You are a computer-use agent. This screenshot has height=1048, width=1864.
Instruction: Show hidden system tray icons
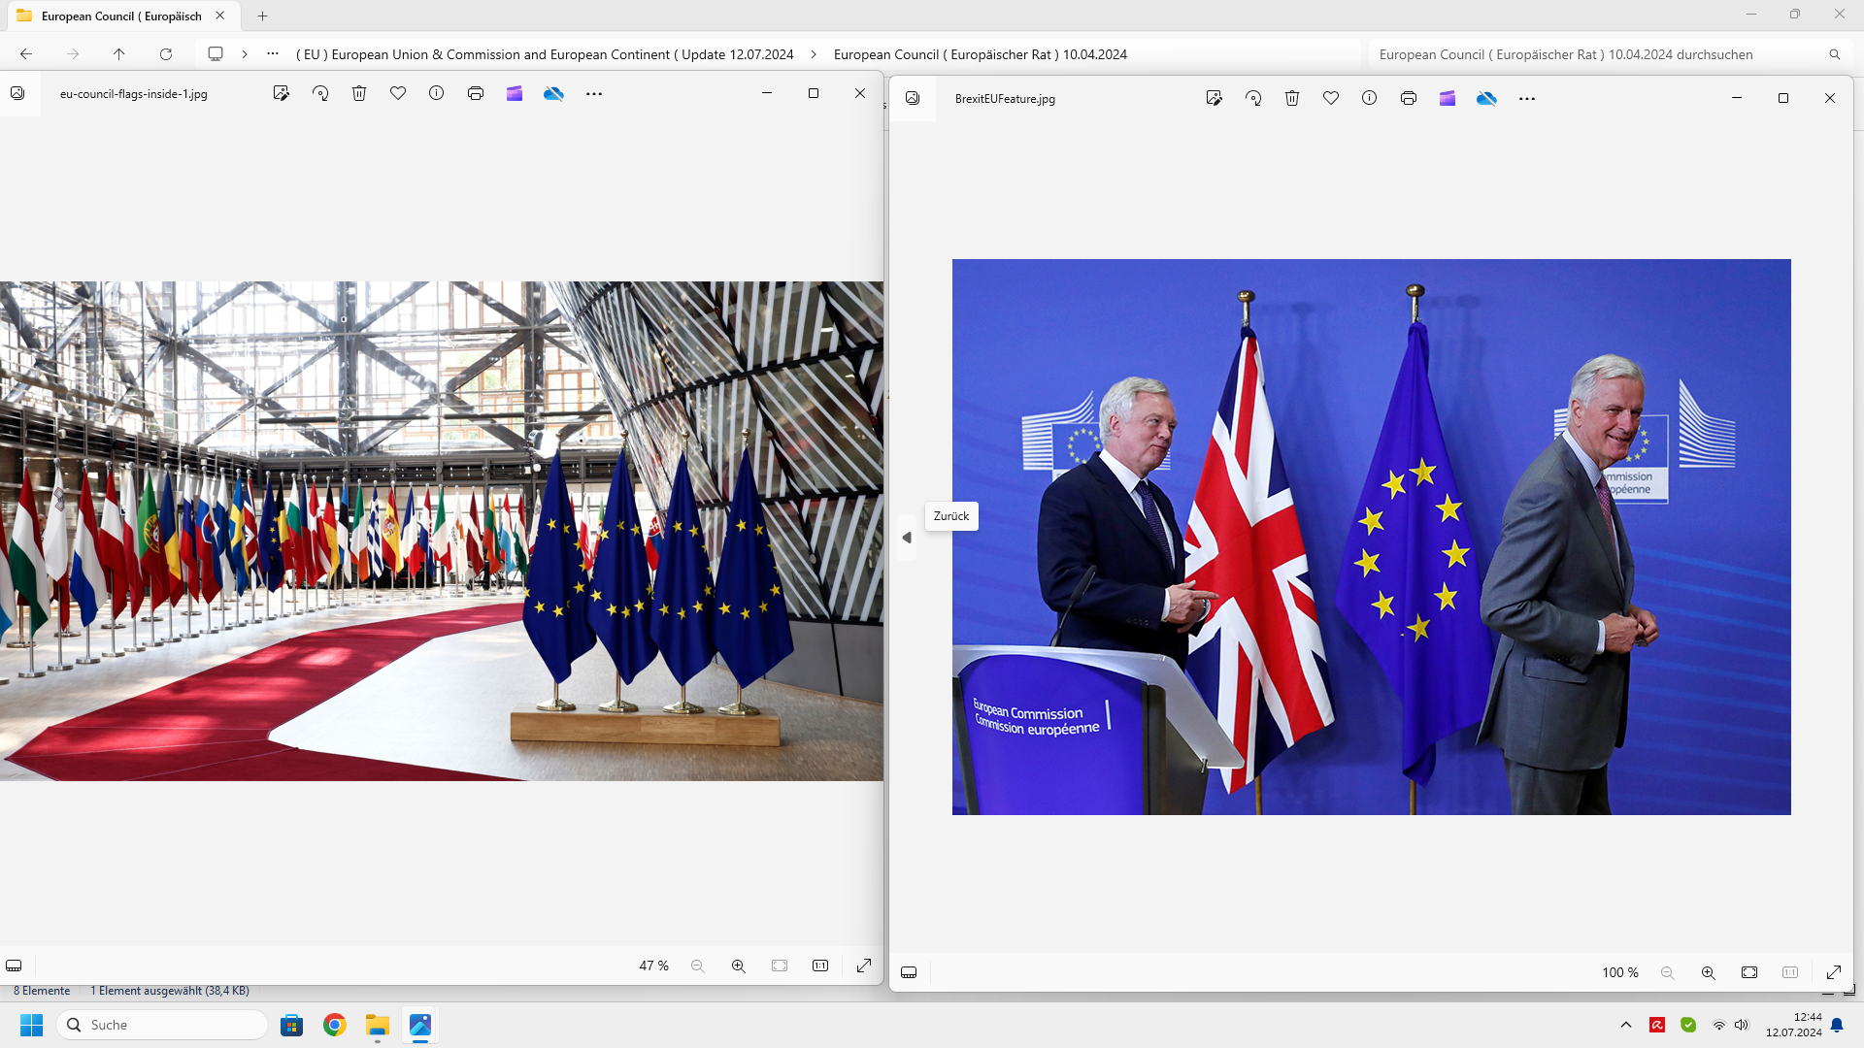[1626, 1025]
